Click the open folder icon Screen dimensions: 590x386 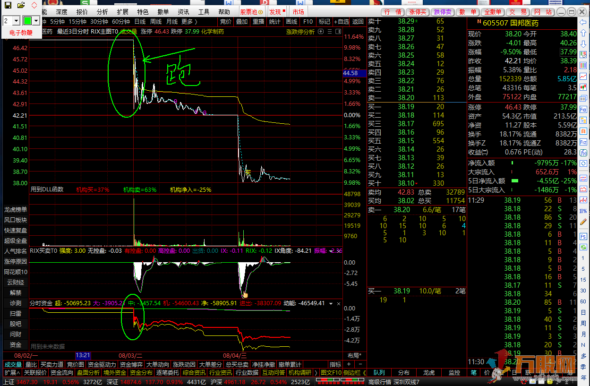point(21,5)
